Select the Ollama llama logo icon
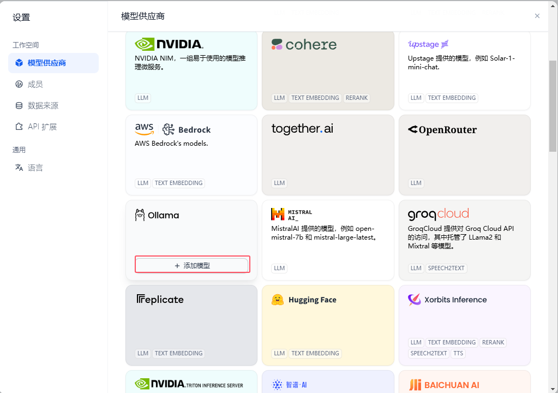558x393 pixels. click(140, 215)
